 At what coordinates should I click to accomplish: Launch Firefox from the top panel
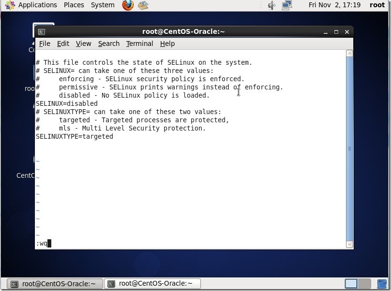click(x=128, y=5)
